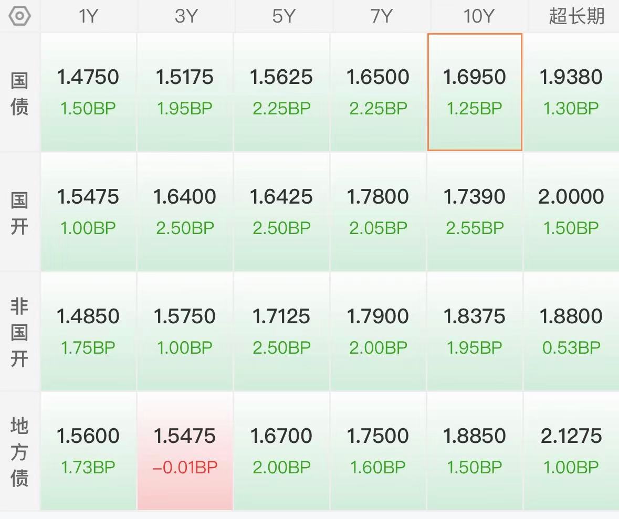Select the 超长期 column header

(576, 16)
